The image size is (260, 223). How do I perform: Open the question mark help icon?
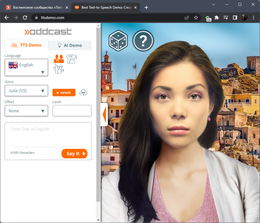point(143,41)
